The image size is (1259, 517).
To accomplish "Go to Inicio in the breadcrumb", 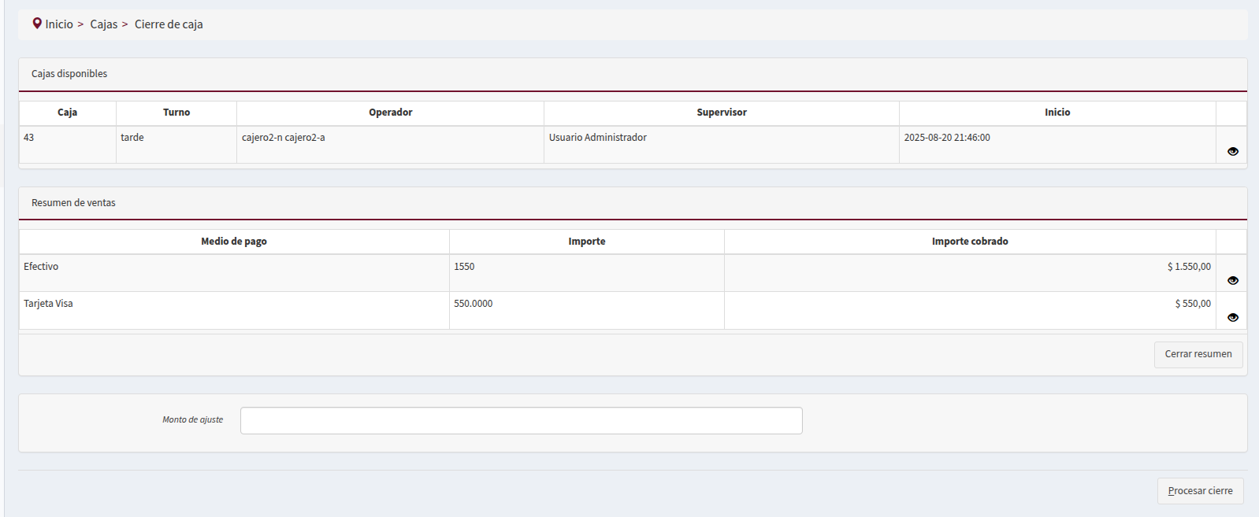I will point(59,24).
